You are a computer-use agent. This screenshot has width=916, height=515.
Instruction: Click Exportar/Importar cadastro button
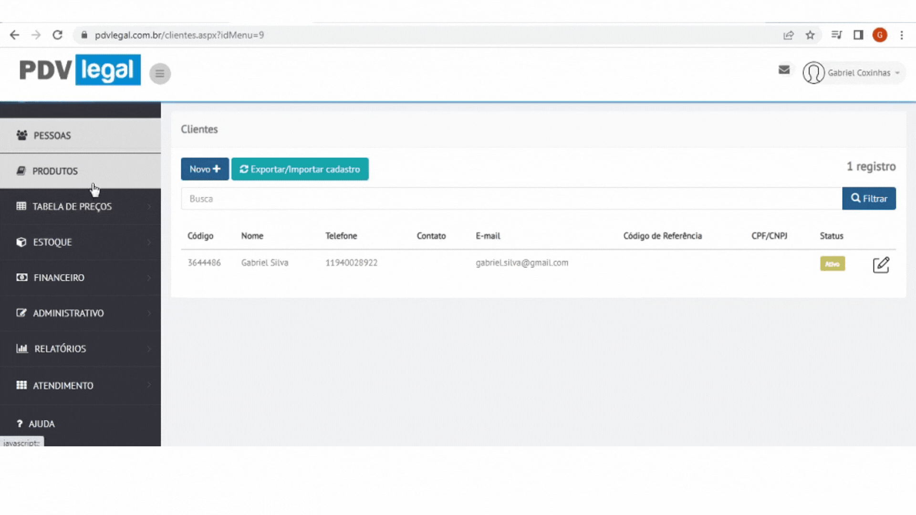coord(300,169)
